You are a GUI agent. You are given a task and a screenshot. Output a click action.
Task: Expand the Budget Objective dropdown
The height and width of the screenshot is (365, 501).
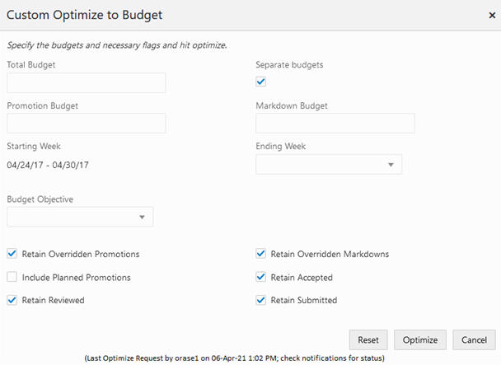click(80, 217)
